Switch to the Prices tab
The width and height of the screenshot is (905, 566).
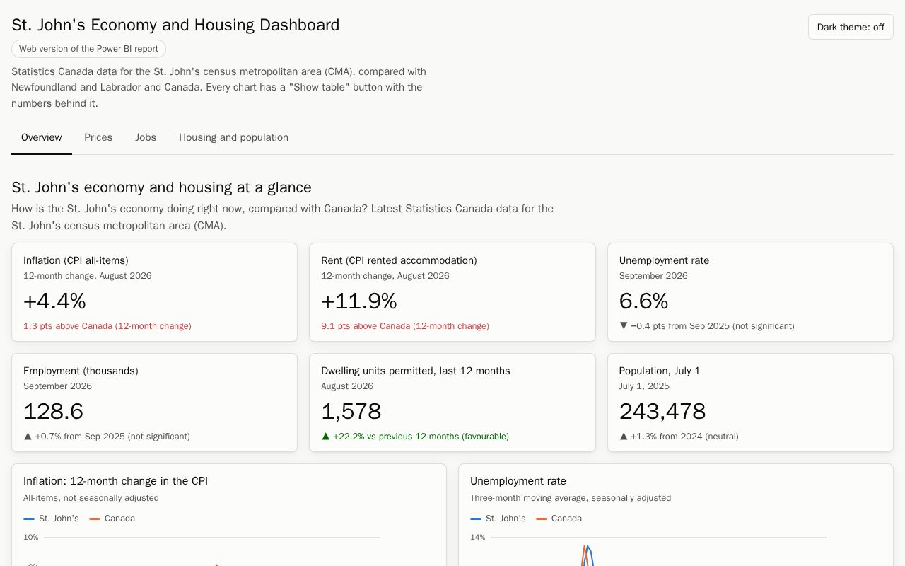(98, 137)
